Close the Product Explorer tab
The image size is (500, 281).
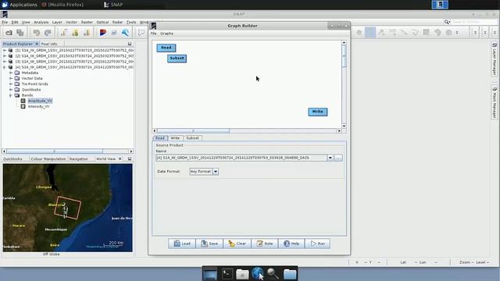(x=37, y=44)
